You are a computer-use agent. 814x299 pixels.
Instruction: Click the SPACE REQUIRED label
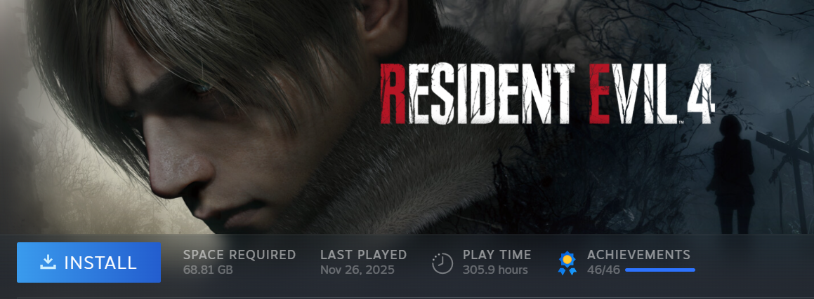(x=239, y=254)
